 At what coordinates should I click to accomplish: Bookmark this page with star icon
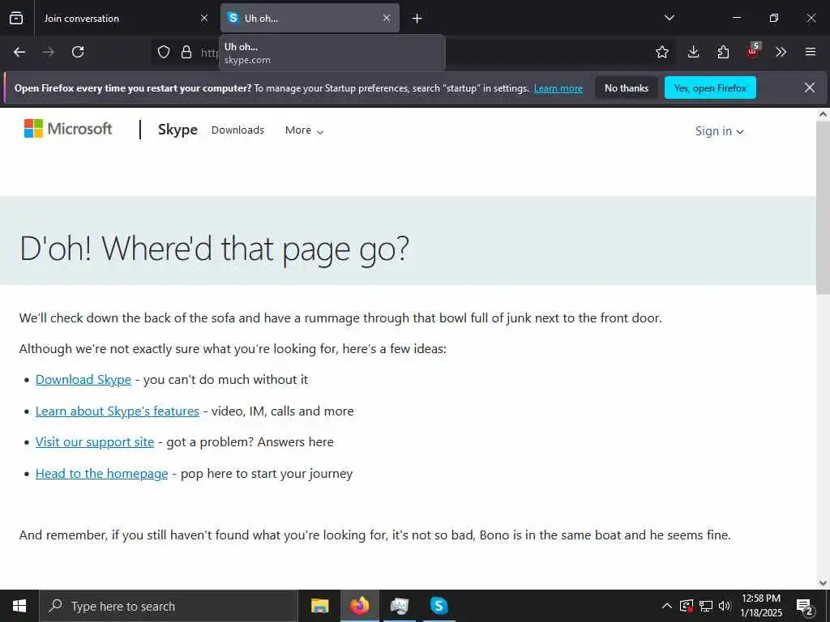tap(661, 52)
